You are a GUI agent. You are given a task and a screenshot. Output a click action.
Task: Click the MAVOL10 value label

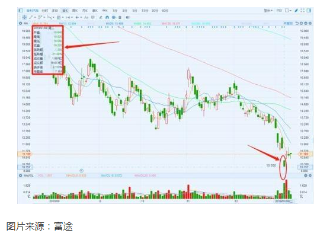(x=111, y=175)
